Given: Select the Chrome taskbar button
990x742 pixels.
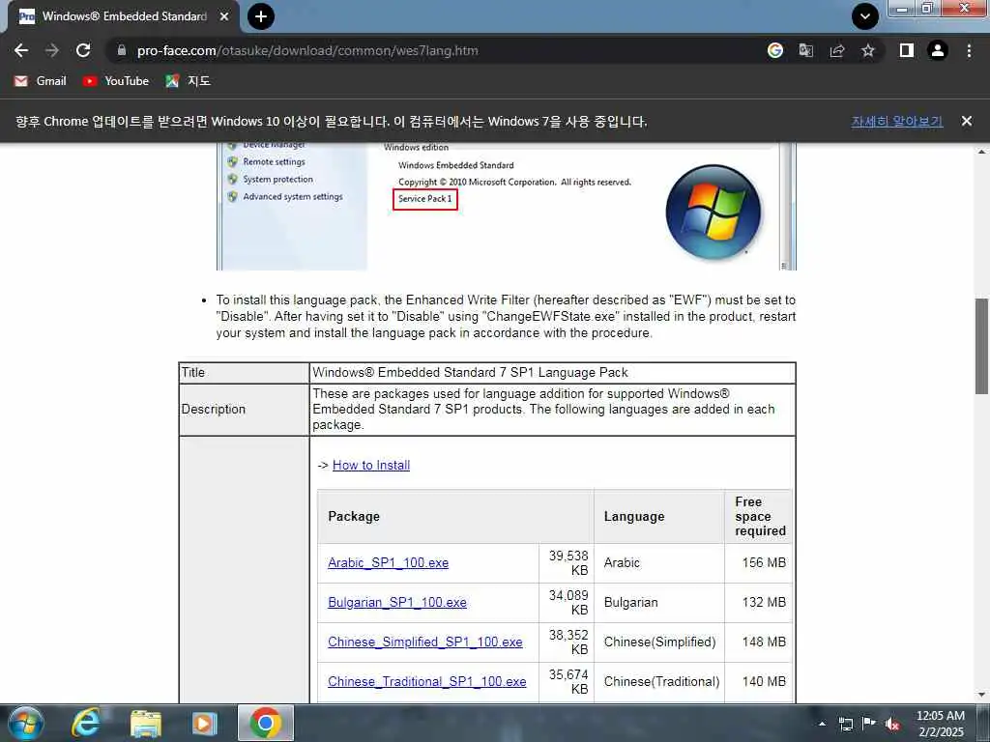Looking at the screenshot, I should pyautogui.click(x=266, y=723).
